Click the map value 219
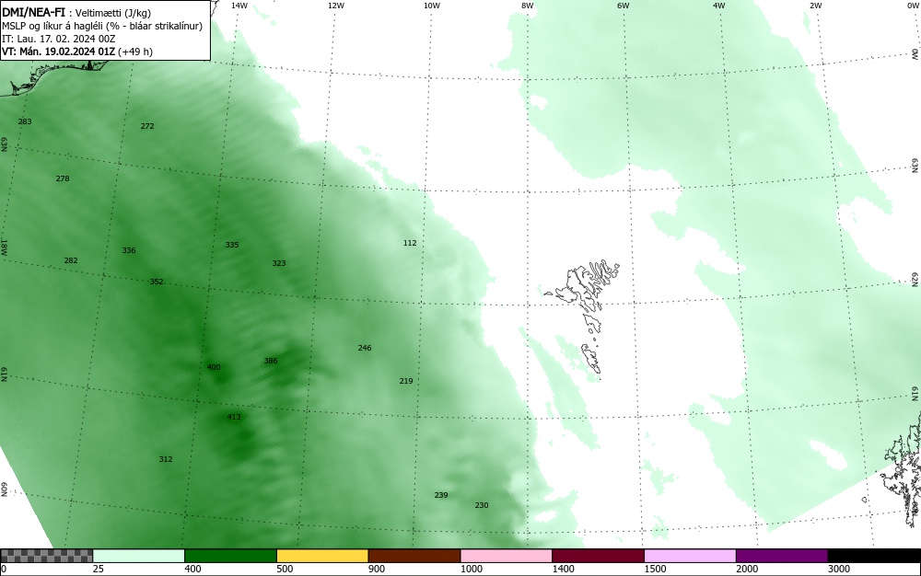 406,381
